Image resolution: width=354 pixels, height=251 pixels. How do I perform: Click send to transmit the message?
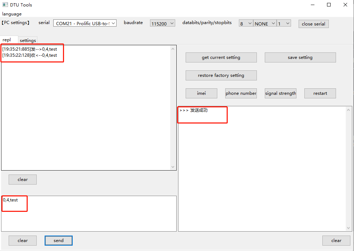pos(58,241)
